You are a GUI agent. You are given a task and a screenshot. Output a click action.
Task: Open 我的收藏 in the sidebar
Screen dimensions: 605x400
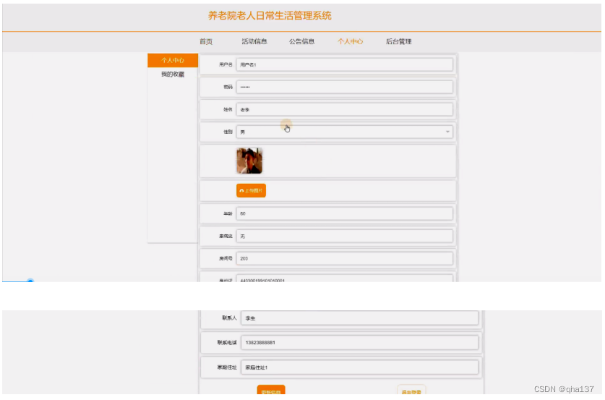pos(173,74)
